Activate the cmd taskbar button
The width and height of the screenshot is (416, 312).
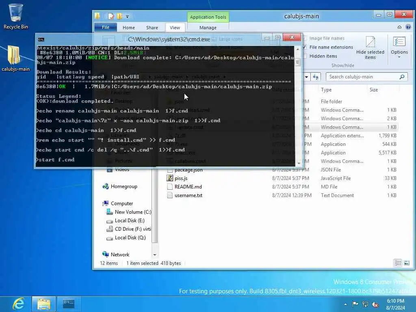68,304
